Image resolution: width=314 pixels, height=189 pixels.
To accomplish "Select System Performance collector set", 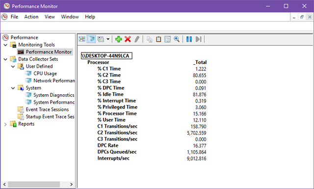I will (x=54, y=103).
